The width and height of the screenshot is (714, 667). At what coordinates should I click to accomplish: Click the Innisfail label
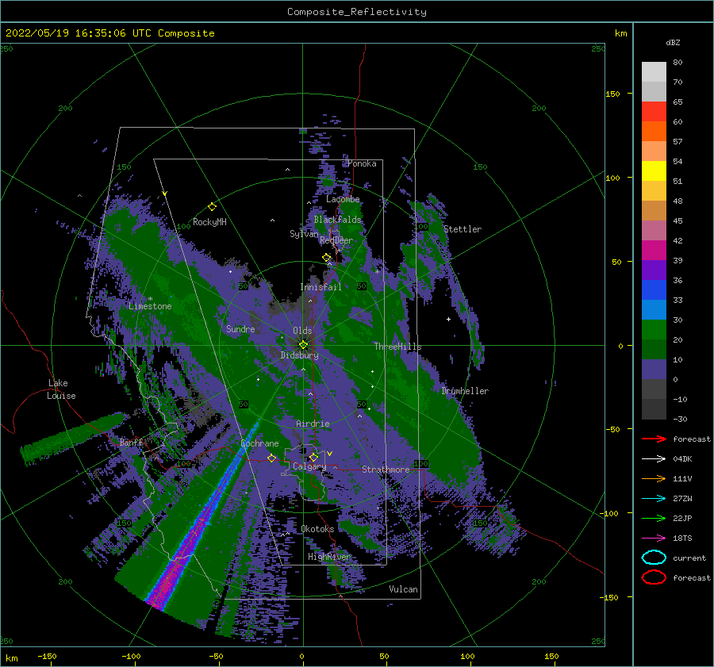(x=321, y=287)
